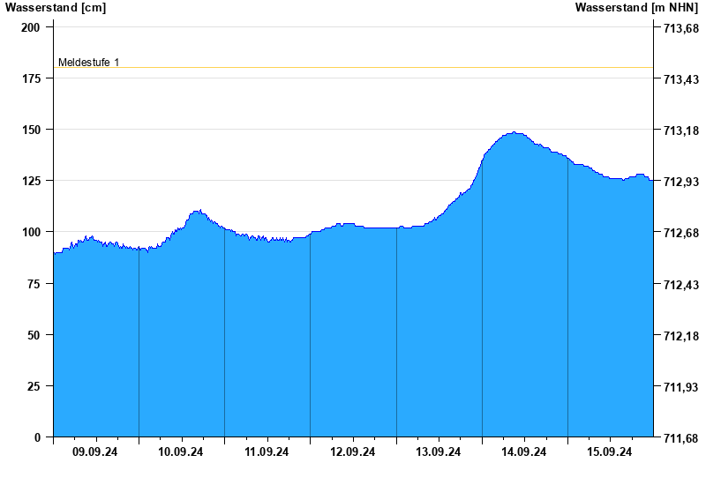Select the date label 10.09.24
Image resolution: width=706 pixels, height=485 pixels.
point(181,451)
